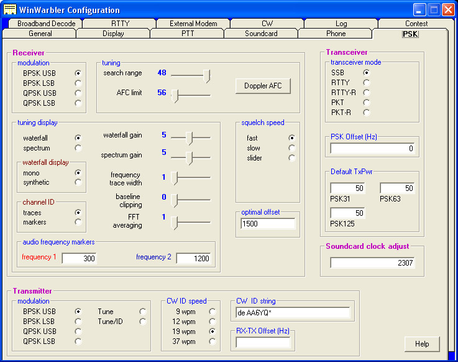Select markers for channel ID

click(78, 222)
